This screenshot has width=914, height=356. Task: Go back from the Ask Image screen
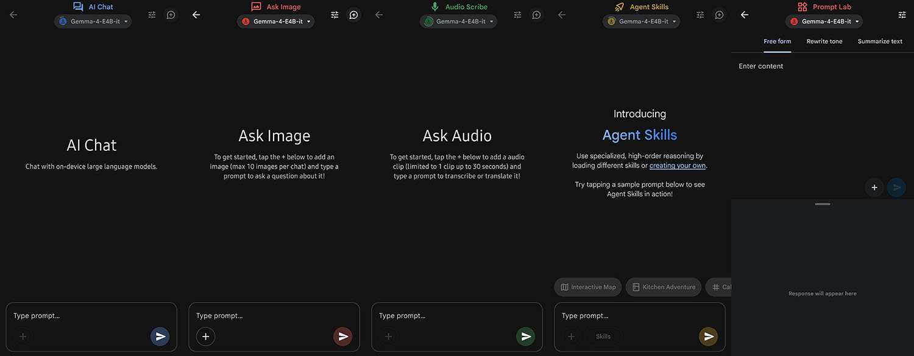(196, 15)
